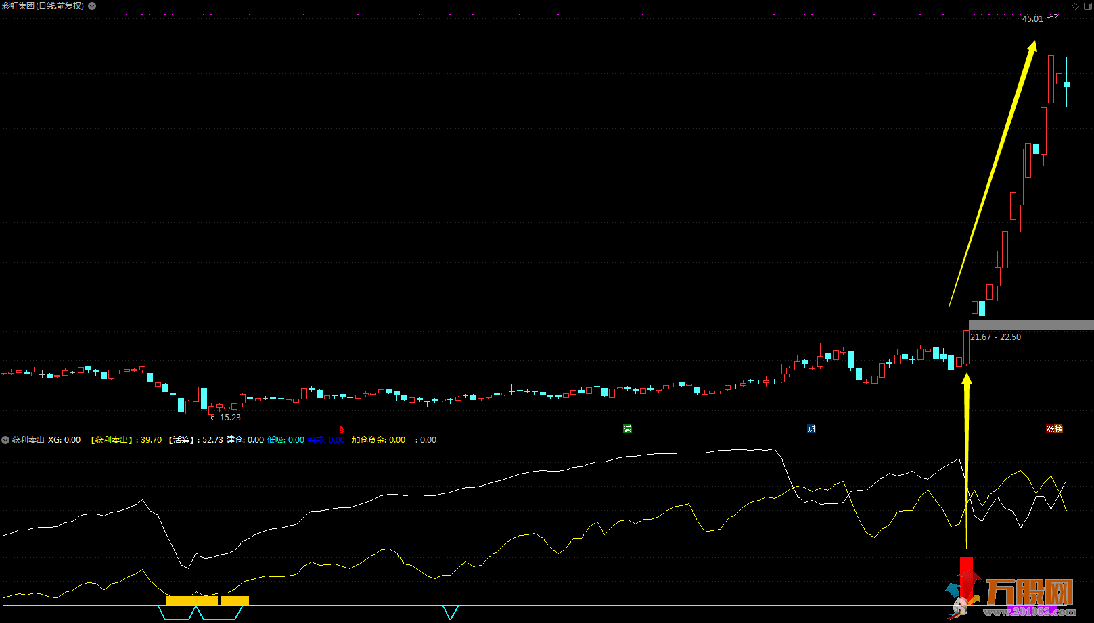Click the gray gap band right of the 21.67 candle
The image size is (1094, 623).
coord(1031,326)
